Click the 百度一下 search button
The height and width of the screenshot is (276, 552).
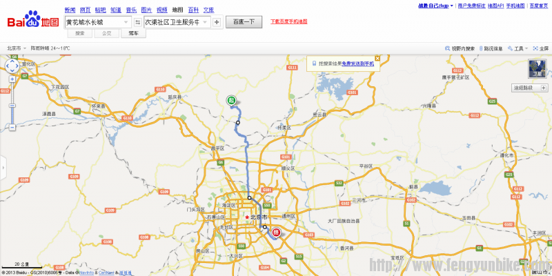[244, 22]
